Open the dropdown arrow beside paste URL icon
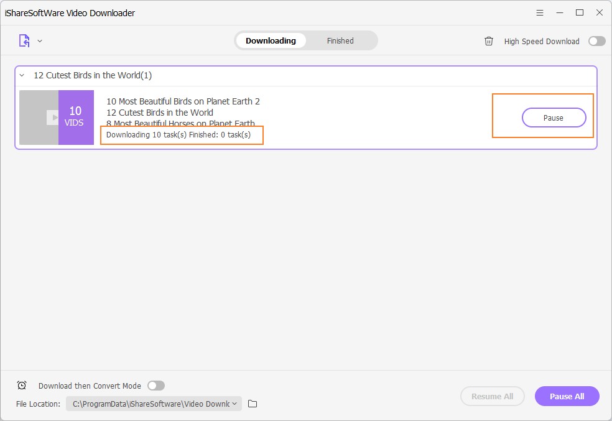The height and width of the screenshot is (421, 612). click(40, 41)
